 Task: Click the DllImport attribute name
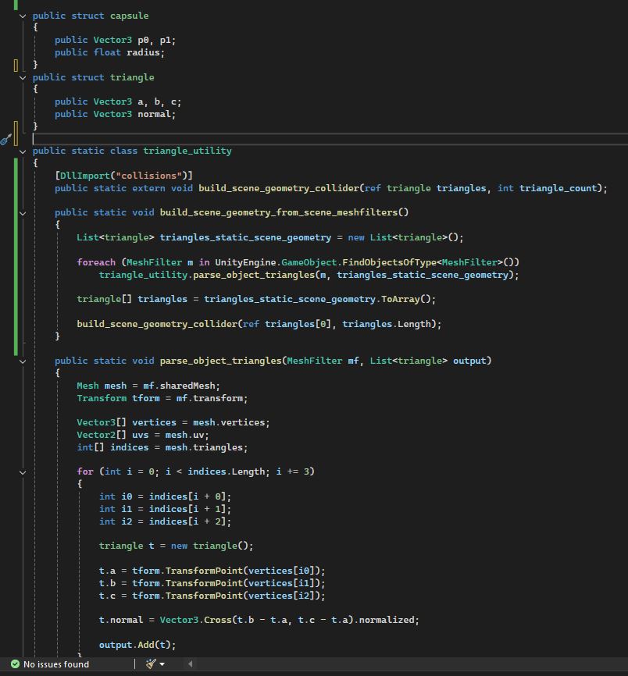click(x=84, y=176)
